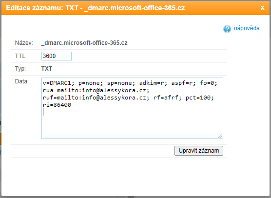Click the TTL input field showing 3600
Screen dimensions: 271x198
57,56
